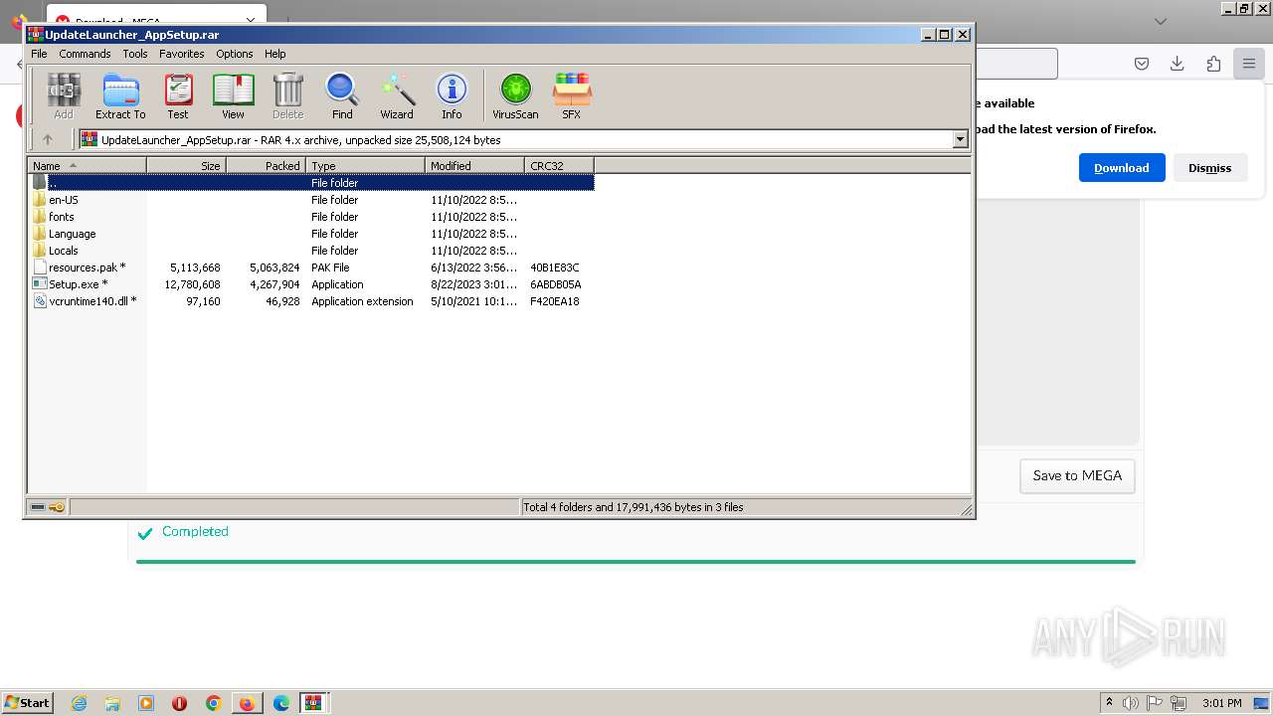Open the Opera taskbar icon
The image size is (1273, 716).
pyautogui.click(x=180, y=703)
